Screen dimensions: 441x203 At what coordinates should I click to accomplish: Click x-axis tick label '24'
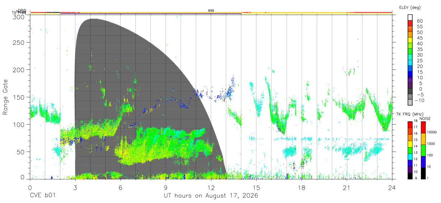(x=392, y=188)
